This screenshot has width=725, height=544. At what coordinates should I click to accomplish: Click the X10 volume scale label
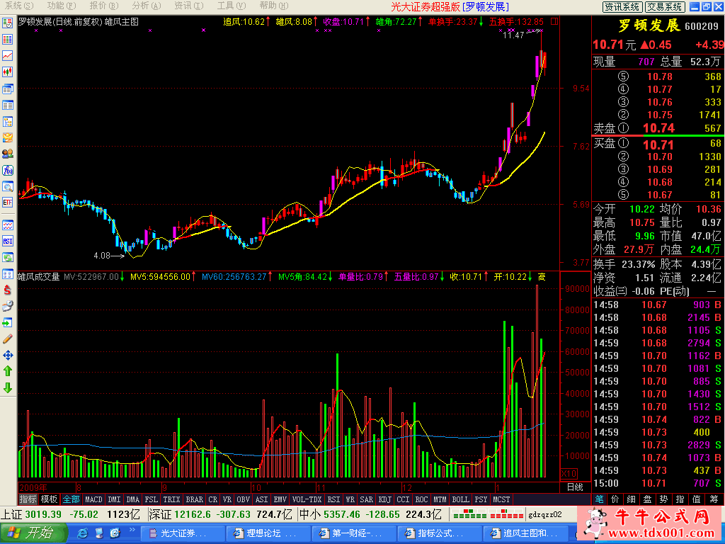pos(569,474)
